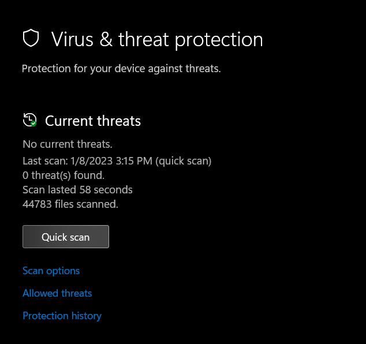Select the 'No current threats.' status text
This screenshot has width=366, height=344.
[x=68, y=144]
